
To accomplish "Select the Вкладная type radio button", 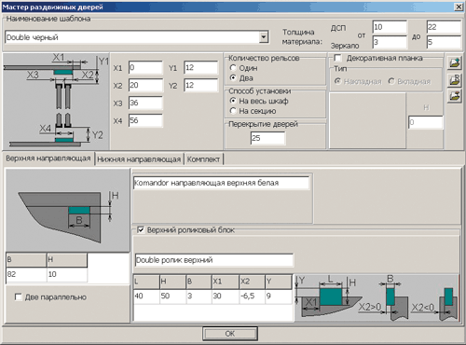I will click(391, 81).
